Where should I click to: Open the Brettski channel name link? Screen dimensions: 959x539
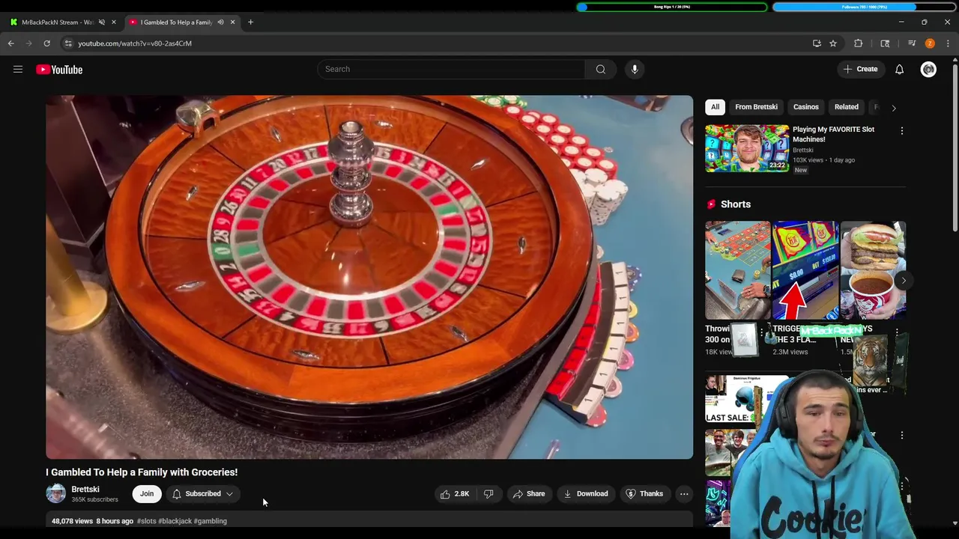pos(85,489)
